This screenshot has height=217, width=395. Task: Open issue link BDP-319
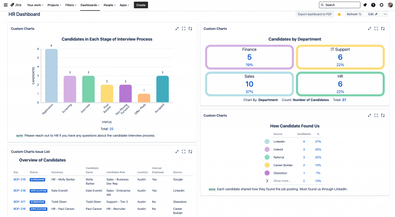coord(20,180)
